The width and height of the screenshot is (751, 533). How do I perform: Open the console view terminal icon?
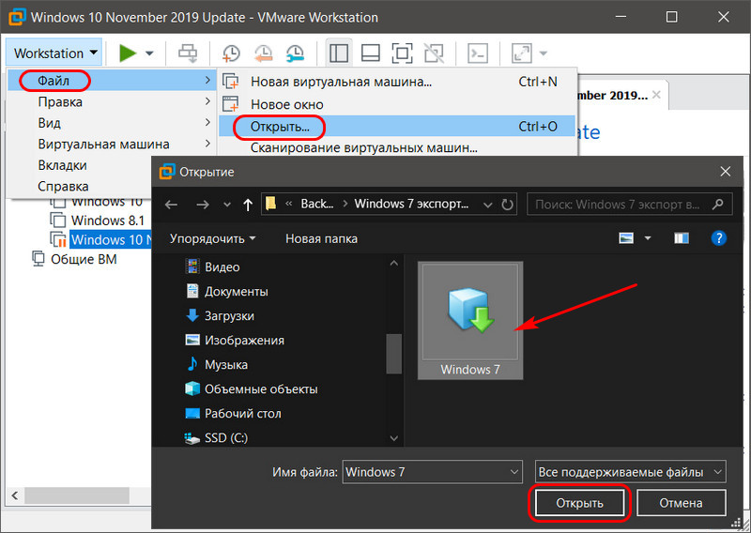click(478, 53)
